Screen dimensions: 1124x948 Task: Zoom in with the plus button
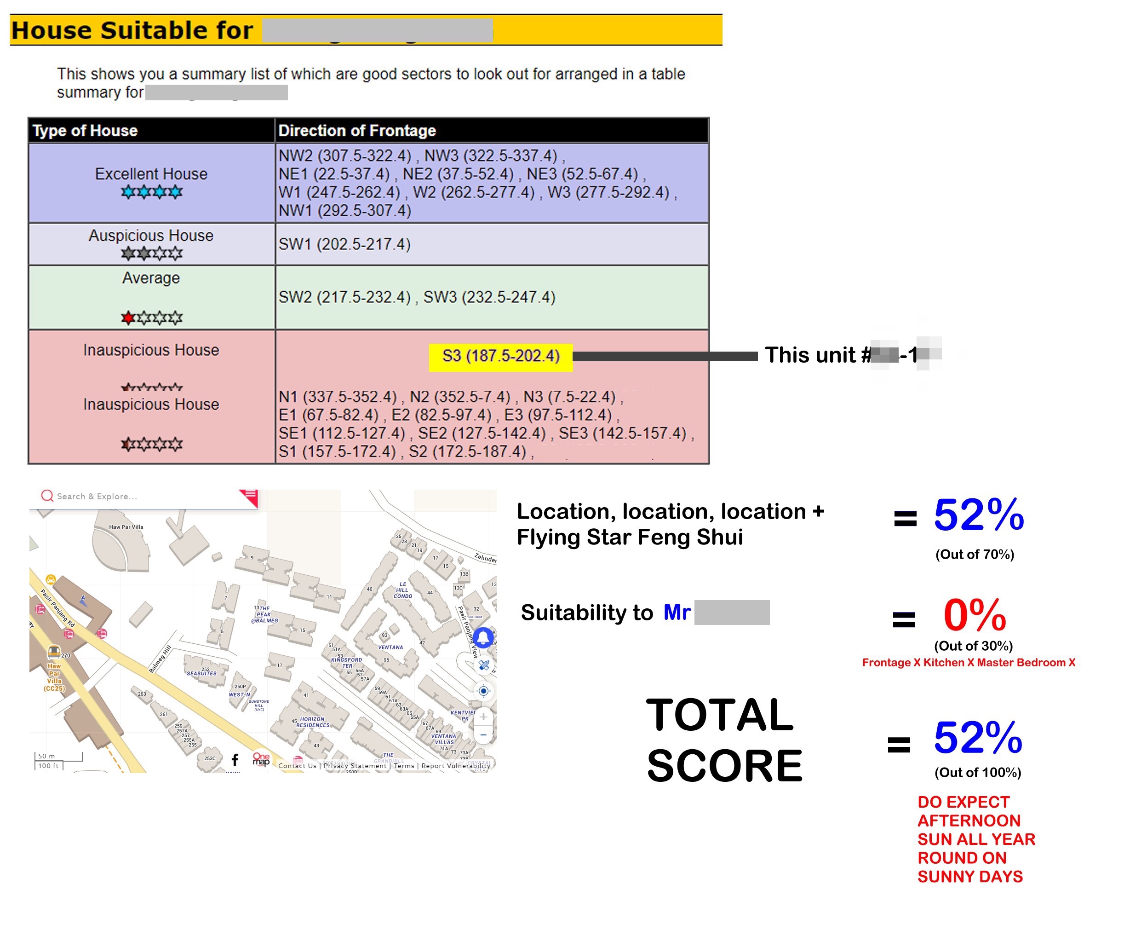483,717
